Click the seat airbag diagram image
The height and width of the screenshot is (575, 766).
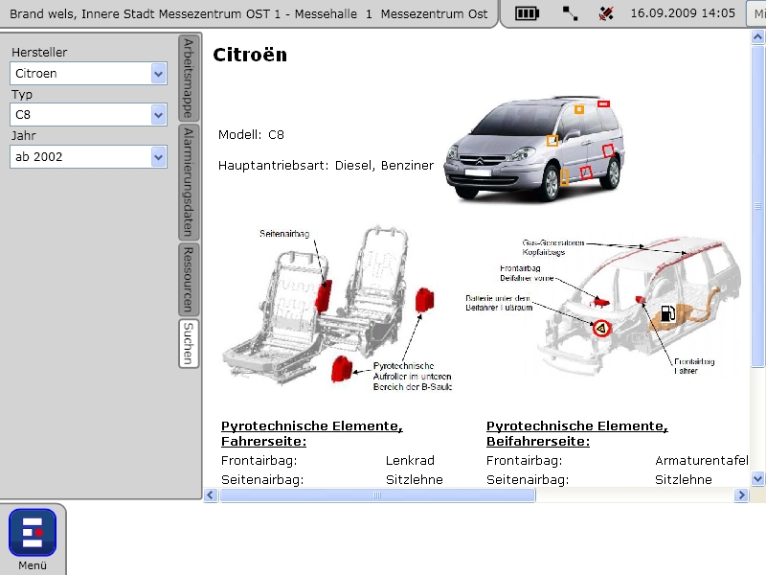[337, 308]
